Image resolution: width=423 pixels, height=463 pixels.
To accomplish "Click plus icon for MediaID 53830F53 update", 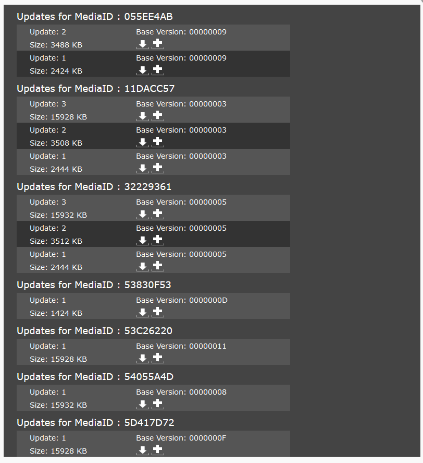I will point(158,312).
